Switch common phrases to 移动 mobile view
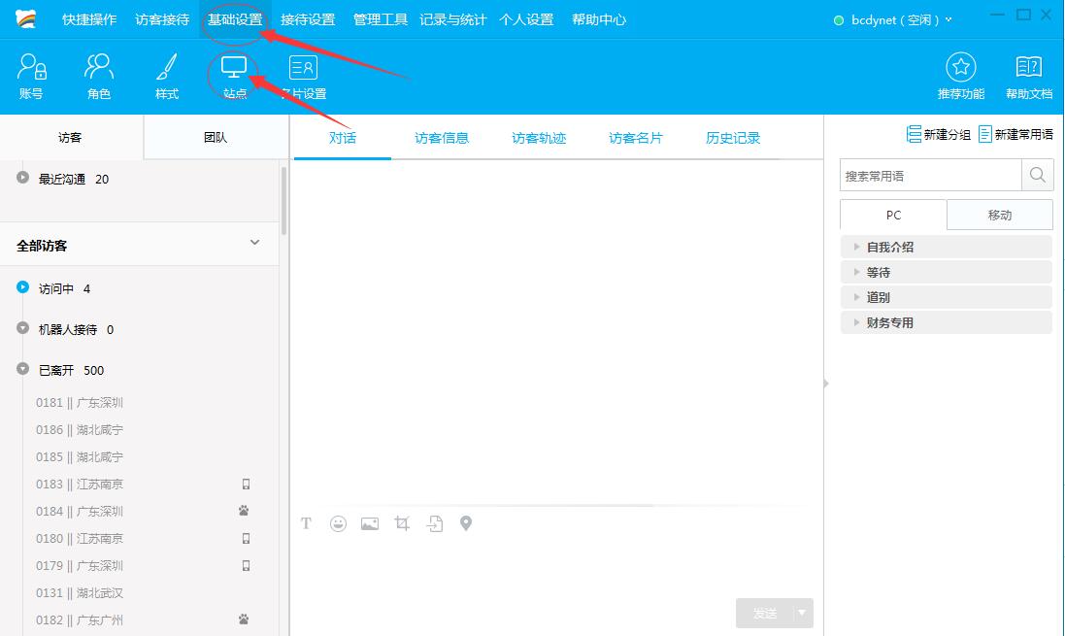The image size is (1065, 636). pyautogui.click(x=1000, y=215)
